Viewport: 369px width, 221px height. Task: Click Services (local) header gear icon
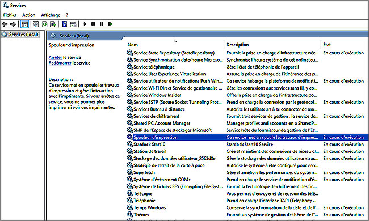click(x=53, y=36)
